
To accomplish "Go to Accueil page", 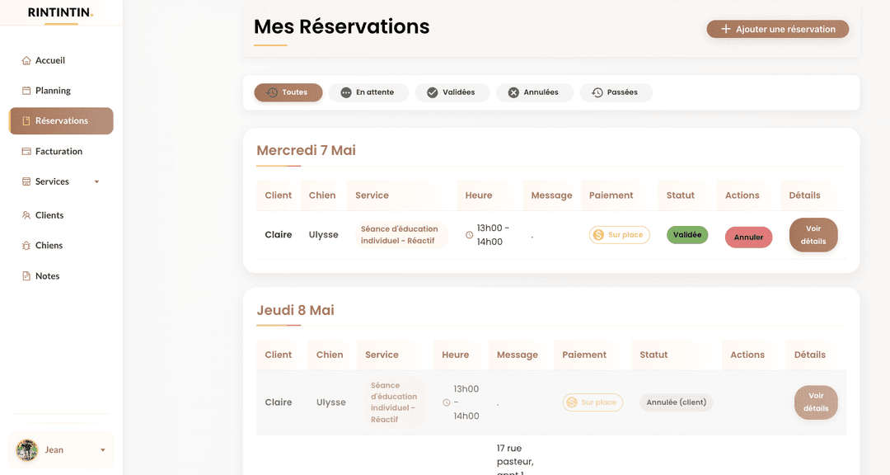I will 50,60.
